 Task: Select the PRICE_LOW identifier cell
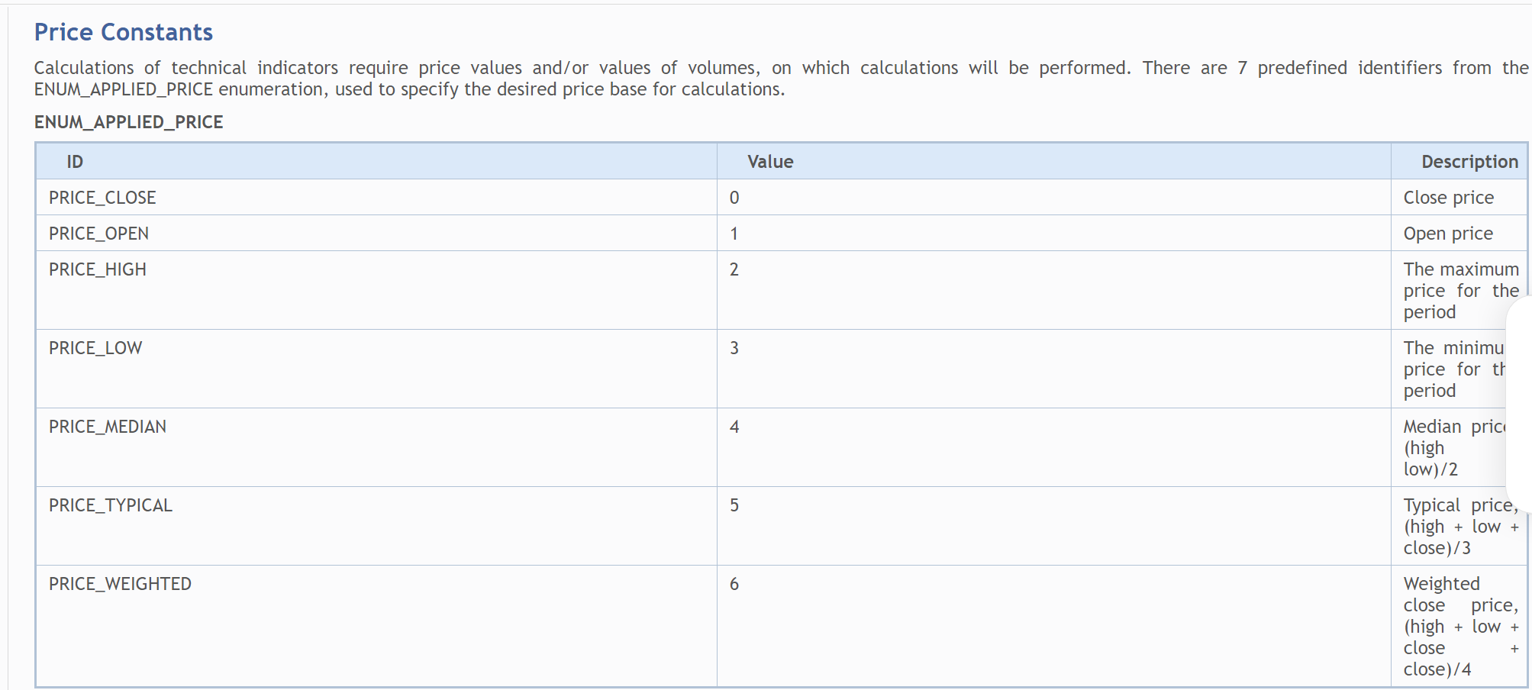coord(95,348)
